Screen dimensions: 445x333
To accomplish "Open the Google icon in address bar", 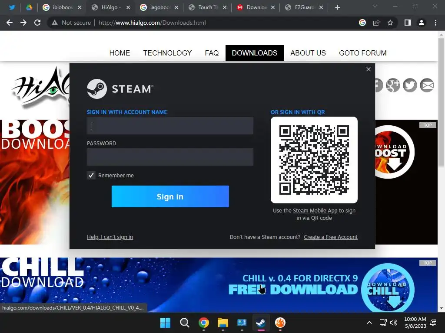I will pos(362,23).
